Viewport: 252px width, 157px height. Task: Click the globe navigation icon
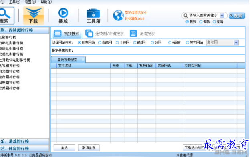coord(118,15)
